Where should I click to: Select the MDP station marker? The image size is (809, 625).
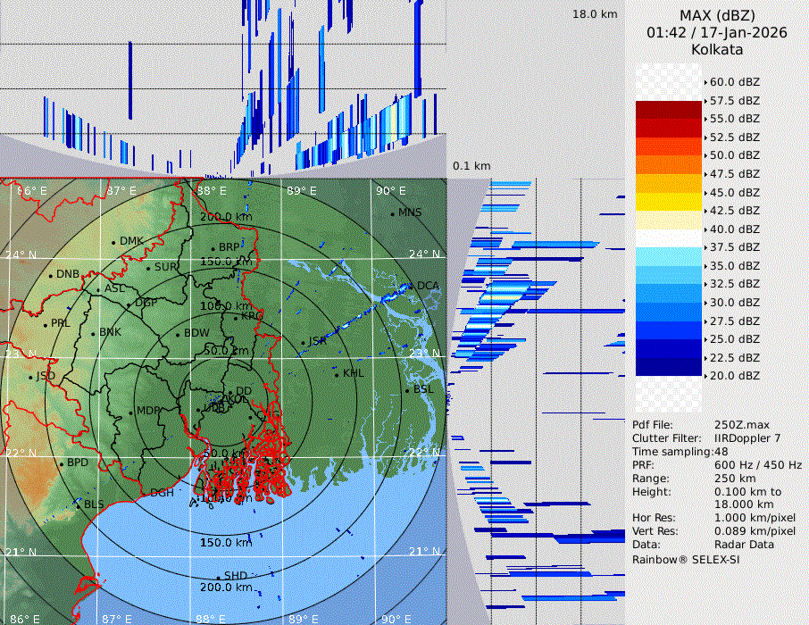131,412
